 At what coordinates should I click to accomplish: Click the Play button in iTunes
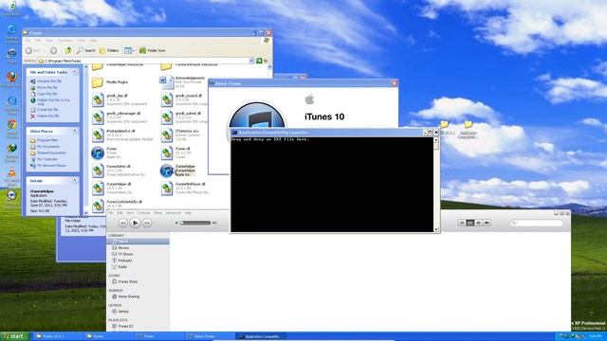[x=135, y=223]
